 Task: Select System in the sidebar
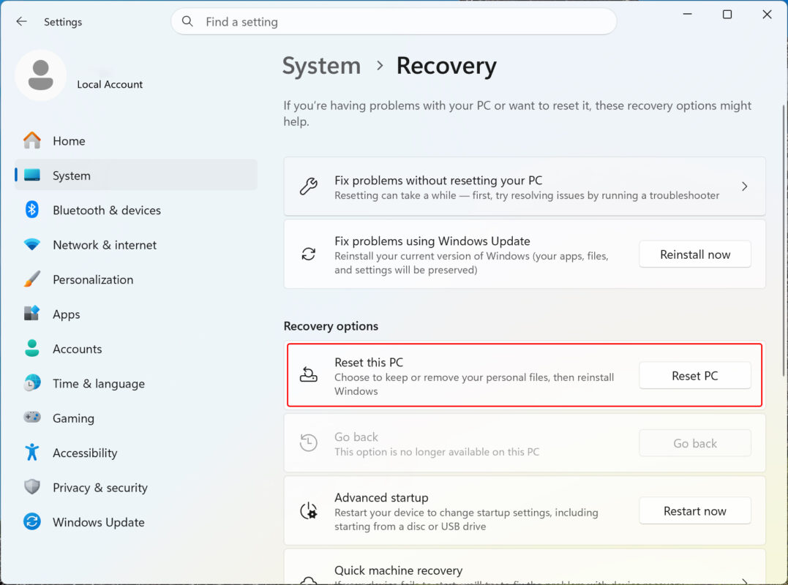[x=135, y=175]
